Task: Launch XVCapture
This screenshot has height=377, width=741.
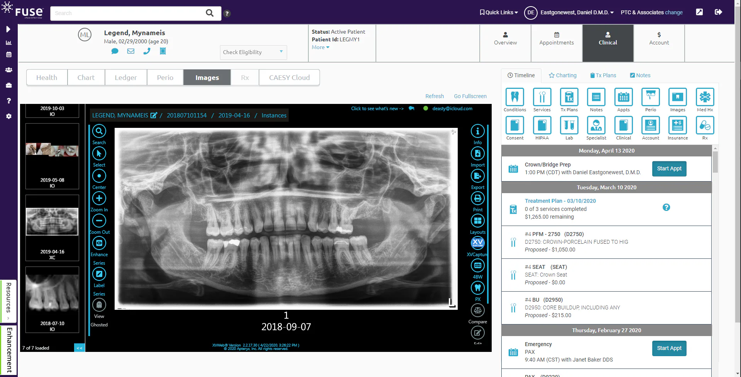Action: point(478,243)
